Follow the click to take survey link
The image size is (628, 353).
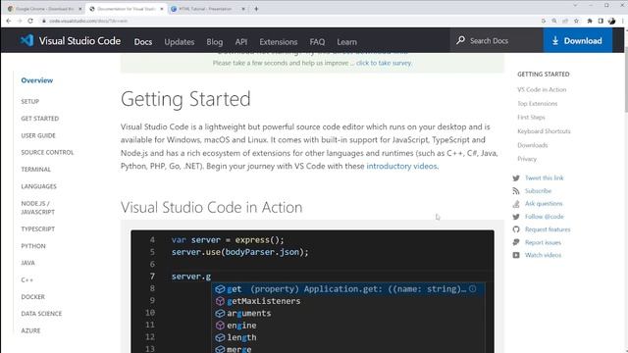pyautogui.click(x=384, y=63)
